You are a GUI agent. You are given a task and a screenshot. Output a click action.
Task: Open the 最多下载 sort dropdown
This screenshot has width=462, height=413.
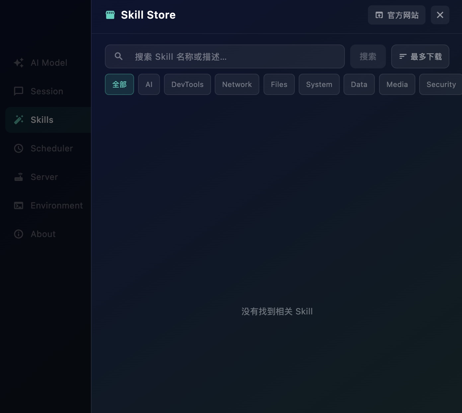pos(420,56)
